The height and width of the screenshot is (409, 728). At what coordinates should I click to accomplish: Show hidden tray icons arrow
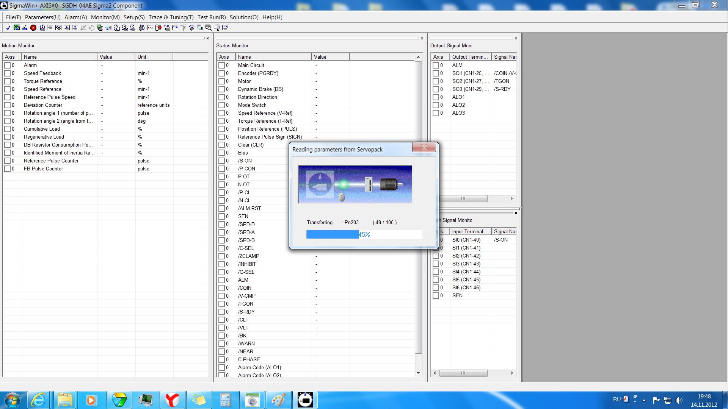click(644, 400)
